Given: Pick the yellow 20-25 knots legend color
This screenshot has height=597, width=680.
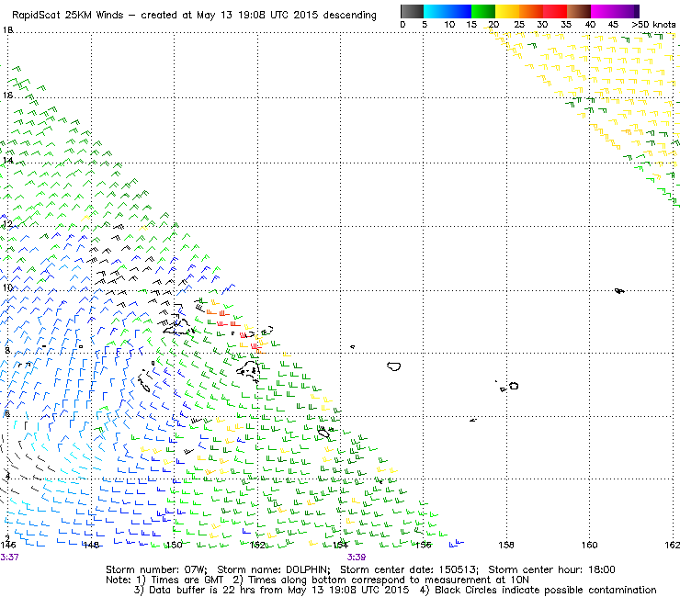Looking at the screenshot, I should point(507,11).
